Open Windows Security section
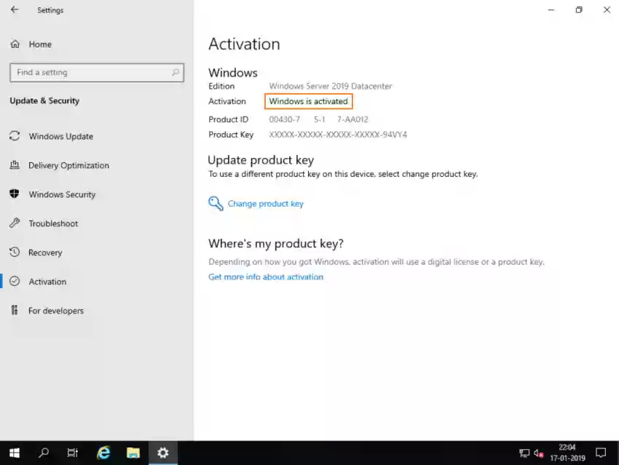 (x=62, y=194)
